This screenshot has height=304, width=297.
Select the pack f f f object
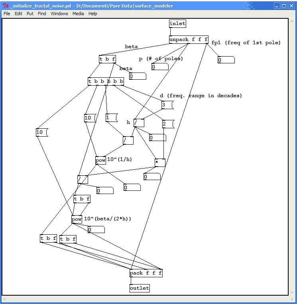point(146,273)
